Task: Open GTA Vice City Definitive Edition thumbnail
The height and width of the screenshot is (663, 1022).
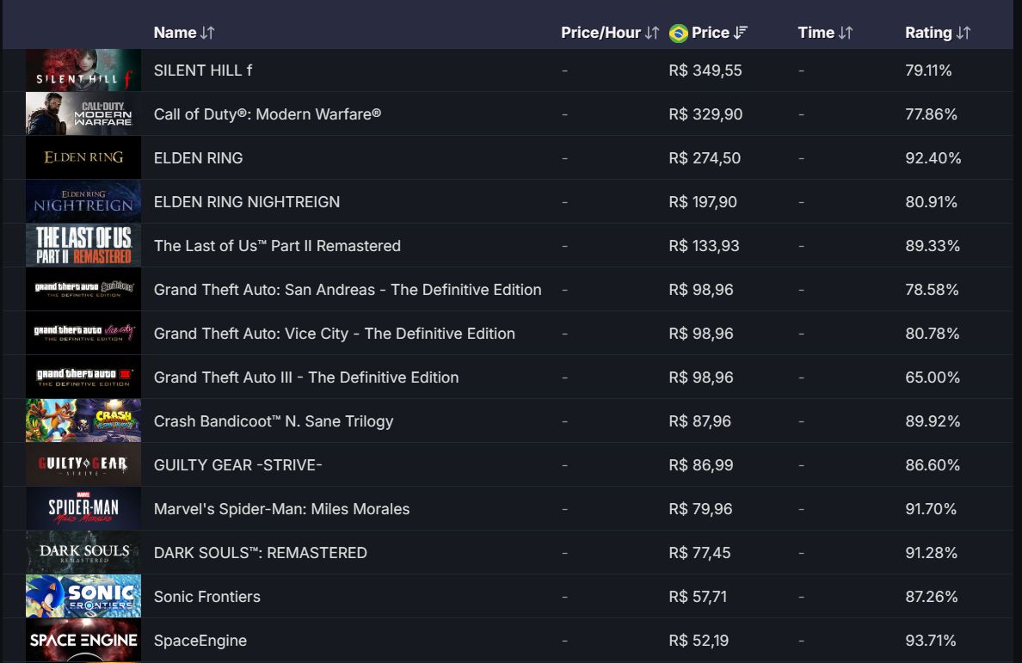Action: tap(83, 333)
